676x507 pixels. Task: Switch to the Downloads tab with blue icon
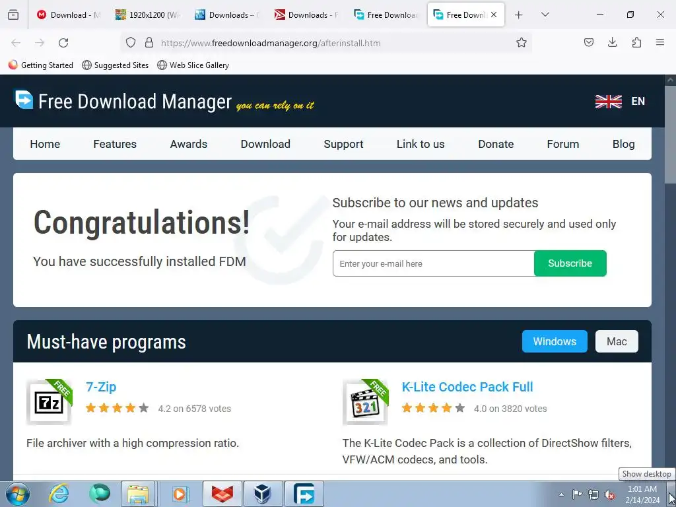click(x=227, y=15)
